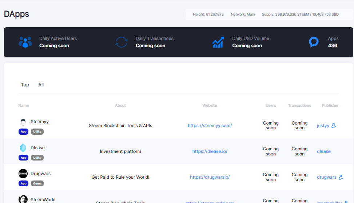Click the Height: 61,267,873 status text
The height and width of the screenshot is (203, 354).
[208, 15]
